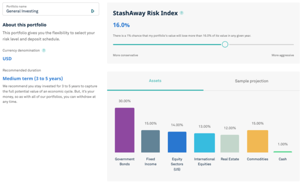Click the risk index slider handle
Image resolution: width=301 pixels, height=182 pixels.
point(225,44)
